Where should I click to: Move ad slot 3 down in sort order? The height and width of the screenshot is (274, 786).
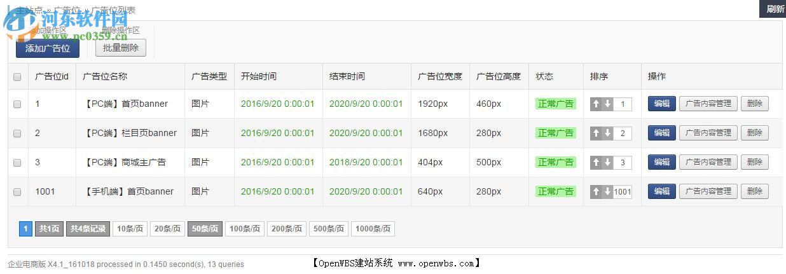click(607, 163)
